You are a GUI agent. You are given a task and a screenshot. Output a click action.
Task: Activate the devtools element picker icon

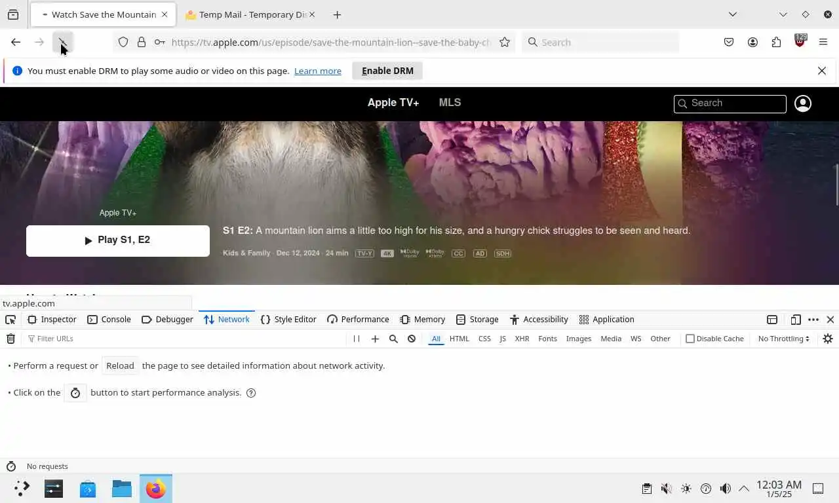[x=10, y=320]
